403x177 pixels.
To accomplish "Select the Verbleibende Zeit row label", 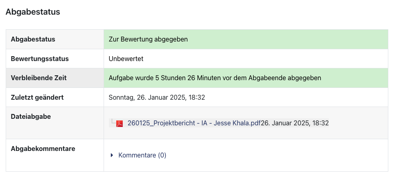I will pyautogui.click(x=39, y=78).
